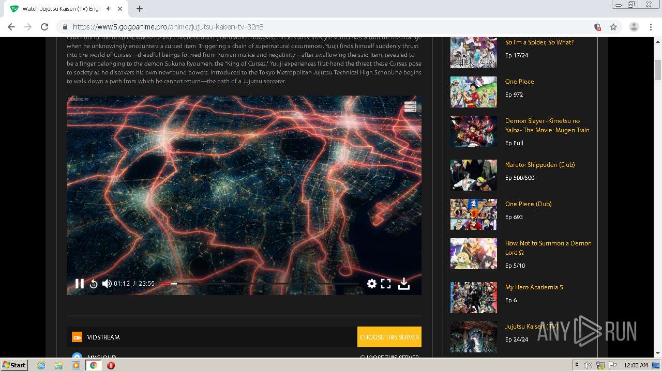View site security lock info
Viewport: 662px width, 372px height.
(x=65, y=27)
